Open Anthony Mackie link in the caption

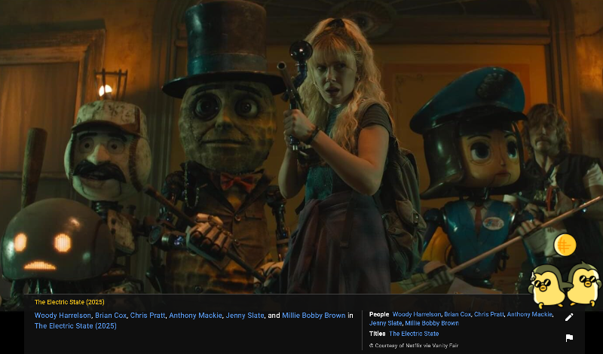195,316
